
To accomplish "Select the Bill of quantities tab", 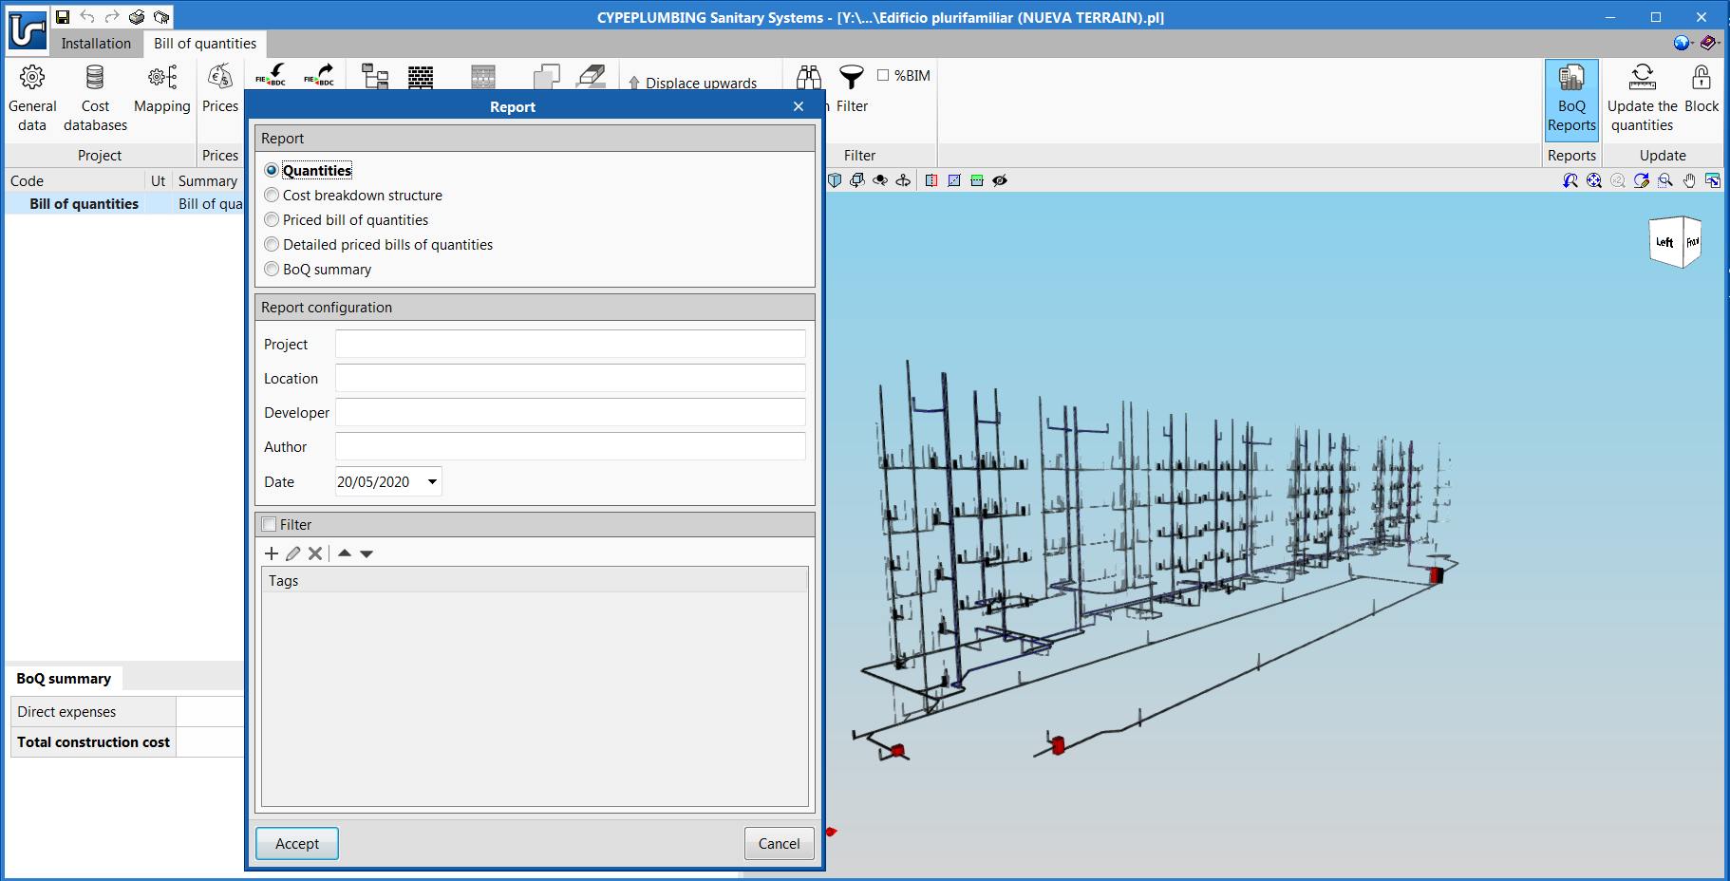I will pos(205,44).
